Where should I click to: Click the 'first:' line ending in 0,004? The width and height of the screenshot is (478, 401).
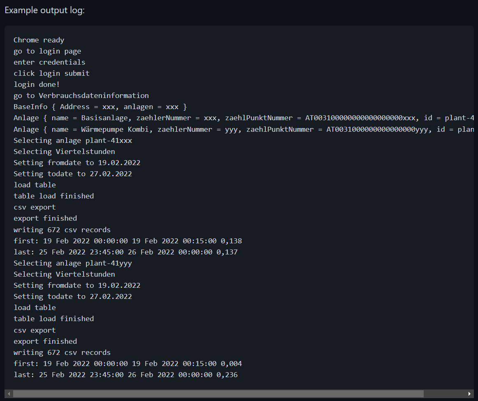pos(128,364)
